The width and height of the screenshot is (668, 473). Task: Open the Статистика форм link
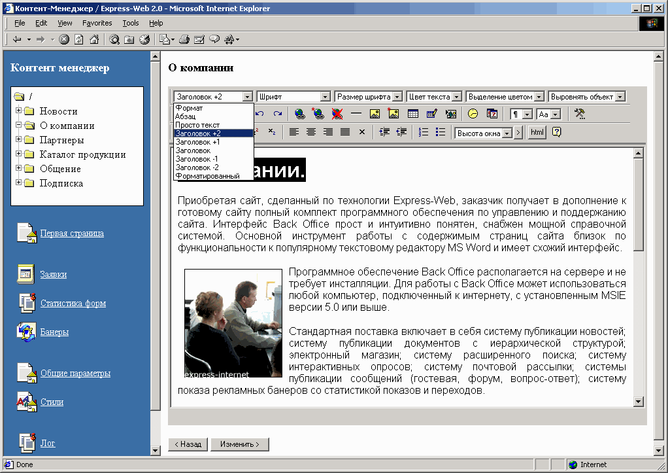[73, 304]
